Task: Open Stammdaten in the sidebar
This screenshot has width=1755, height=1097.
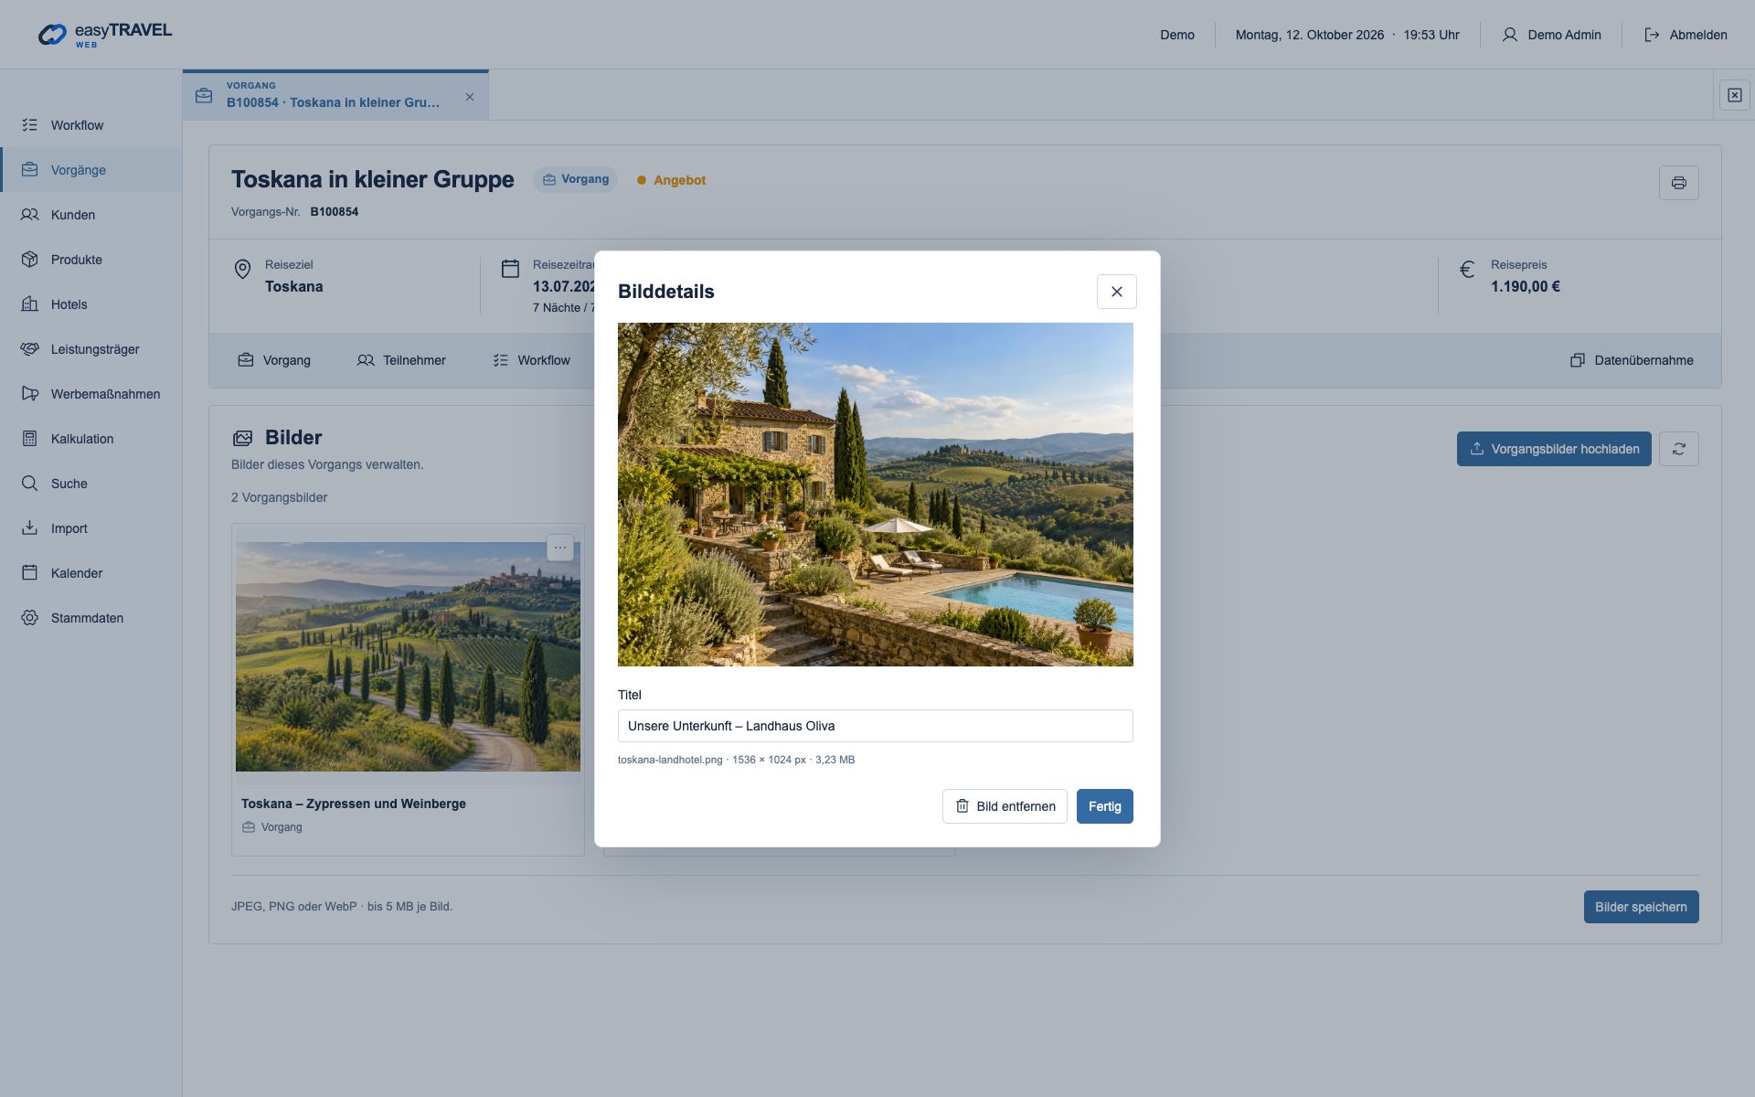Action: click(x=91, y=618)
